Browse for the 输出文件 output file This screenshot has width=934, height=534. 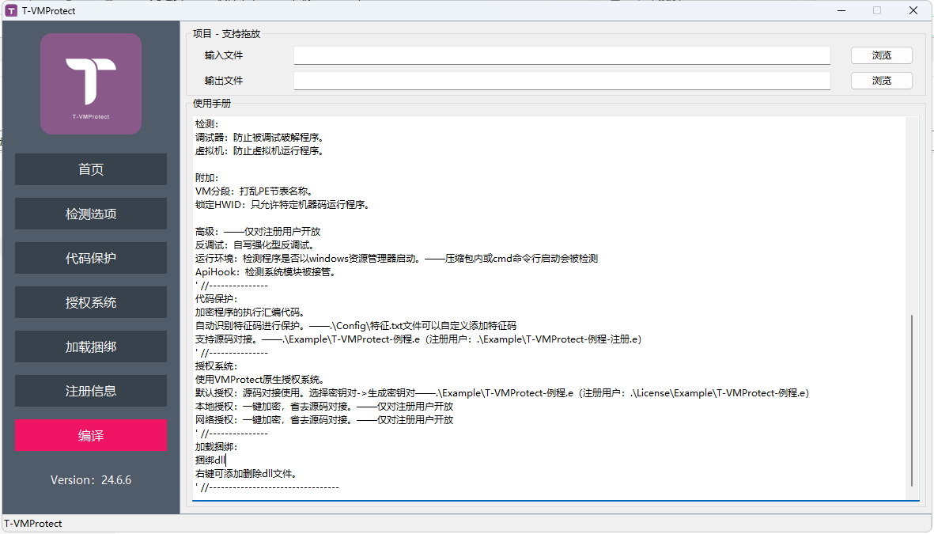(882, 81)
